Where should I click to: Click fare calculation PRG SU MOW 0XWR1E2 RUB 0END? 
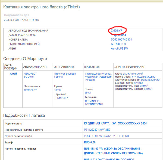106,136
